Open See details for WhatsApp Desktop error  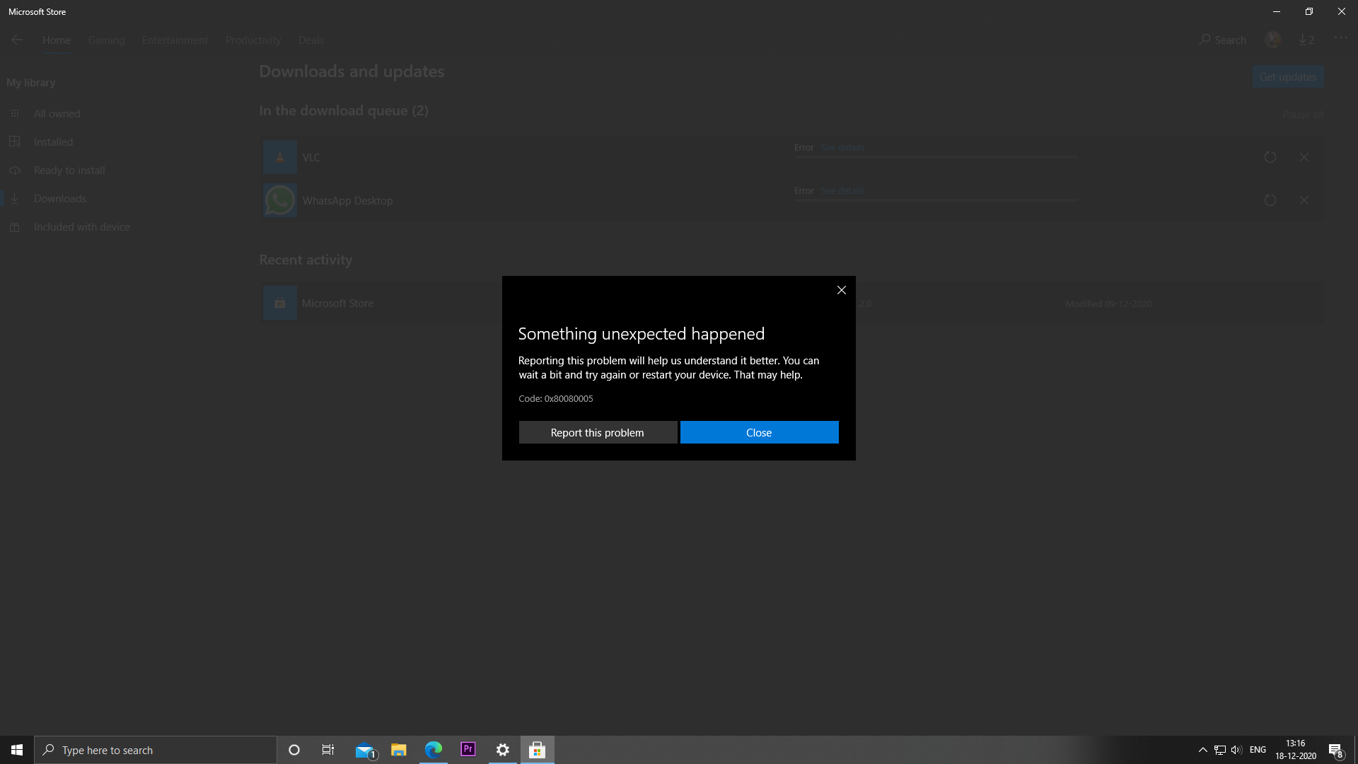tap(842, 190)
